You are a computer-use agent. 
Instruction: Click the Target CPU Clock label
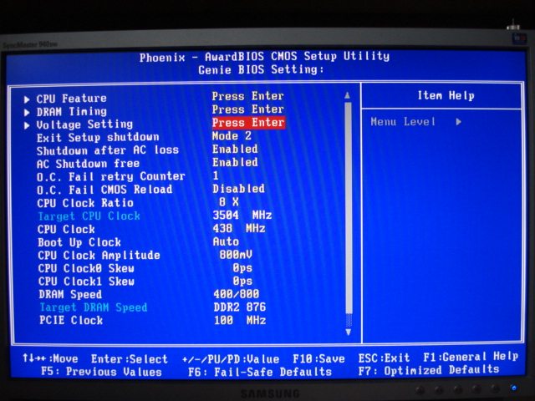89,216
